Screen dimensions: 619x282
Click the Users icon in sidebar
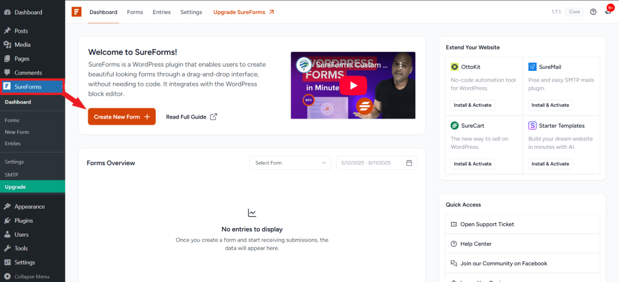pos(7,235)
